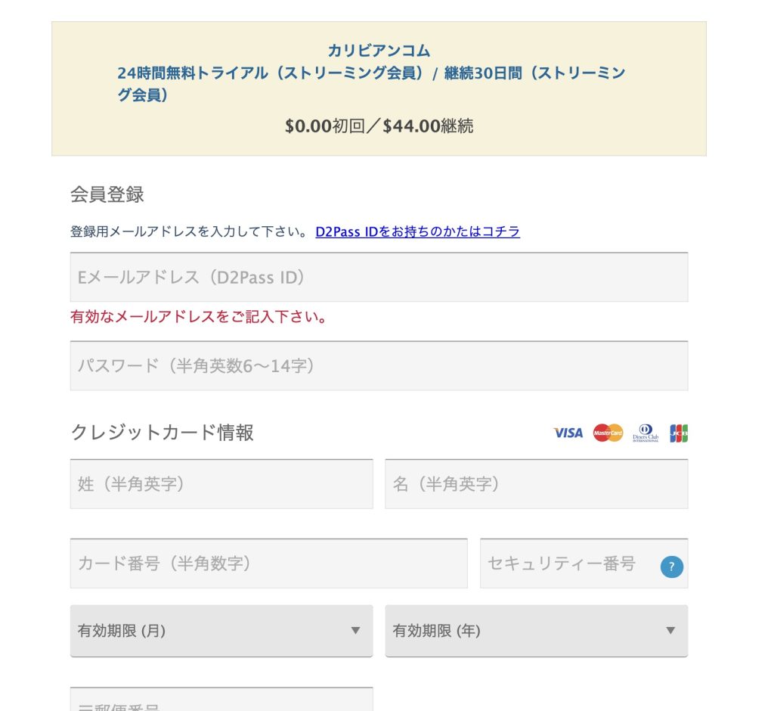
Task: Click the 郵便番号 postal code field
Action: (221, 700)
